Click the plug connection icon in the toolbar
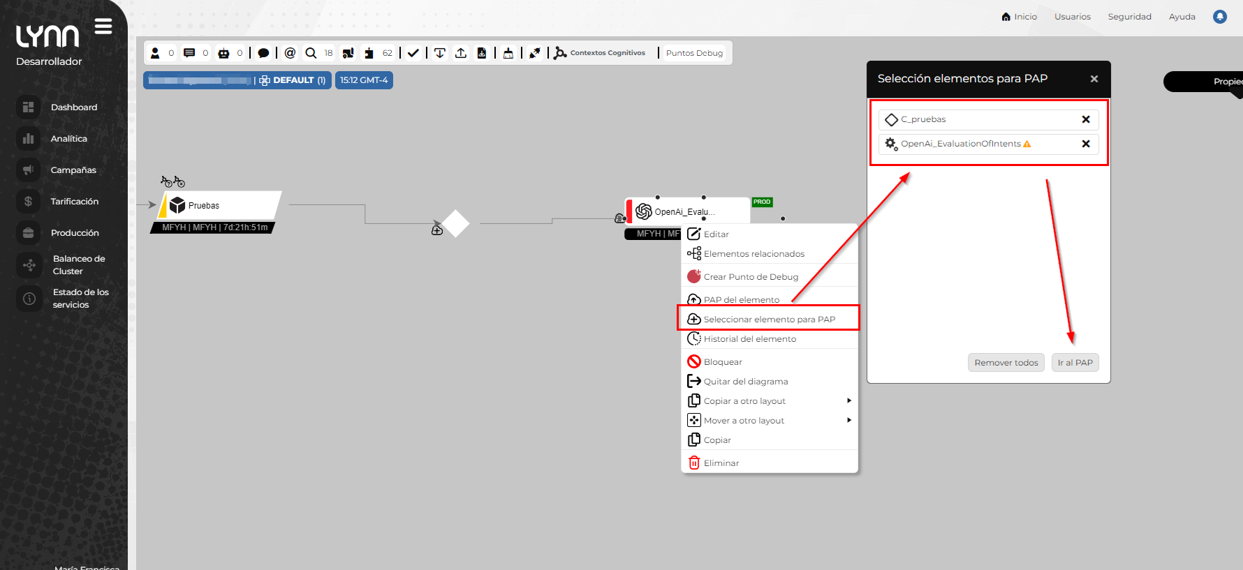This screenshot has height=570, width=1243. click(535, 53)
